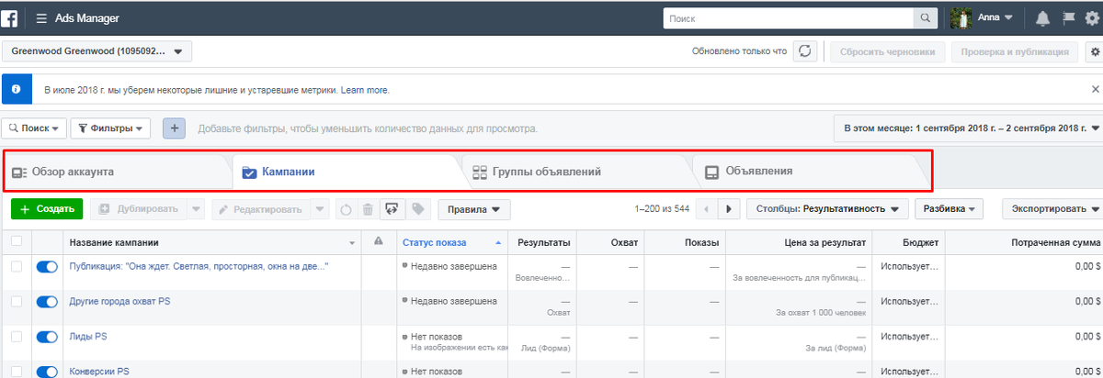The height and width of the screenshot is (378, 1103).
Task: Click the trash delete icon
Action: pos(368,209)
